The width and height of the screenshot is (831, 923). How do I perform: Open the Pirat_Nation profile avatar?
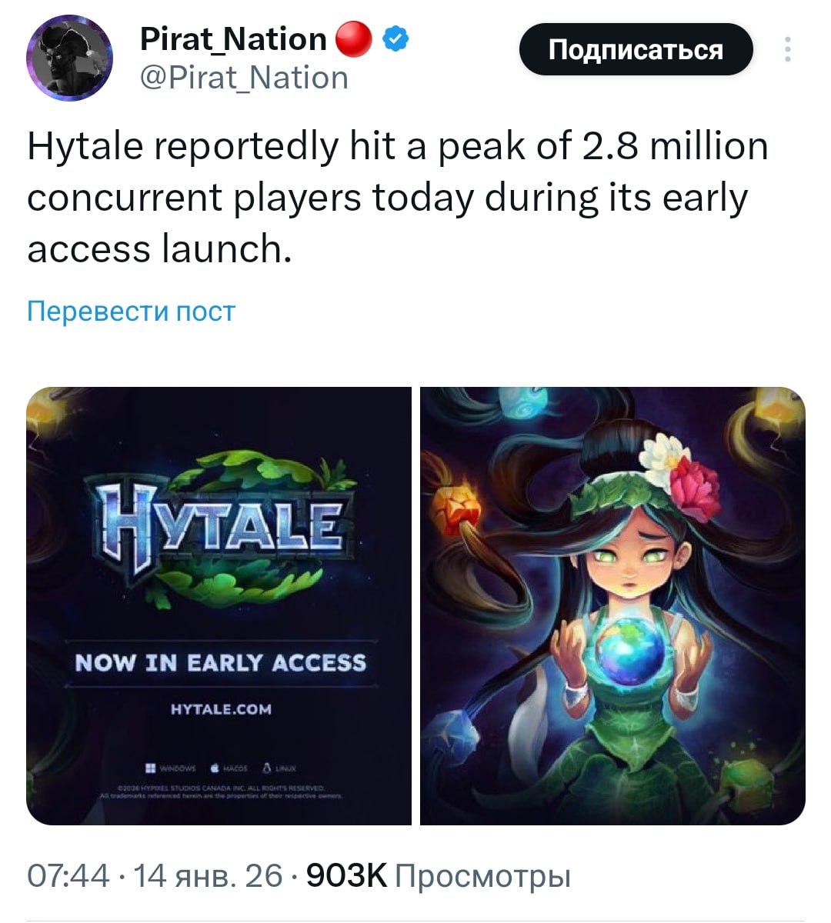(x=69, y=58)
